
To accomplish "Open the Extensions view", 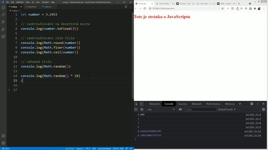I will point(3,36).
